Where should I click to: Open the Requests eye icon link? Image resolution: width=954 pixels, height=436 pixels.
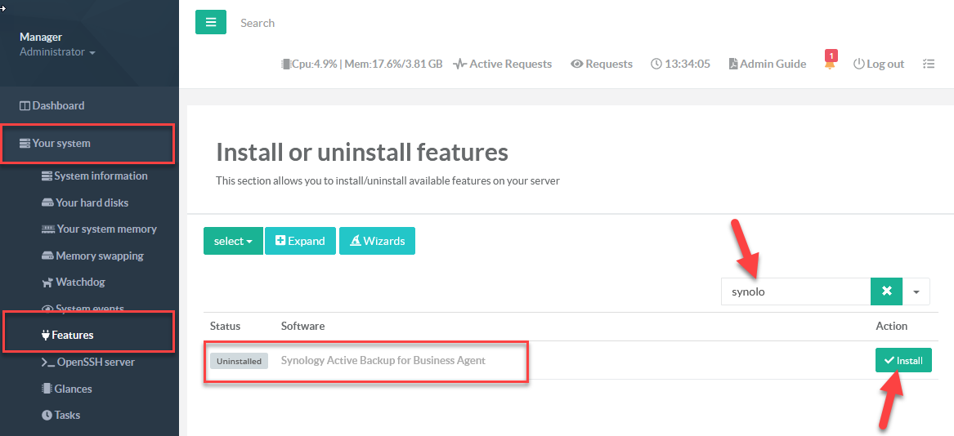[x=602, y=64]
